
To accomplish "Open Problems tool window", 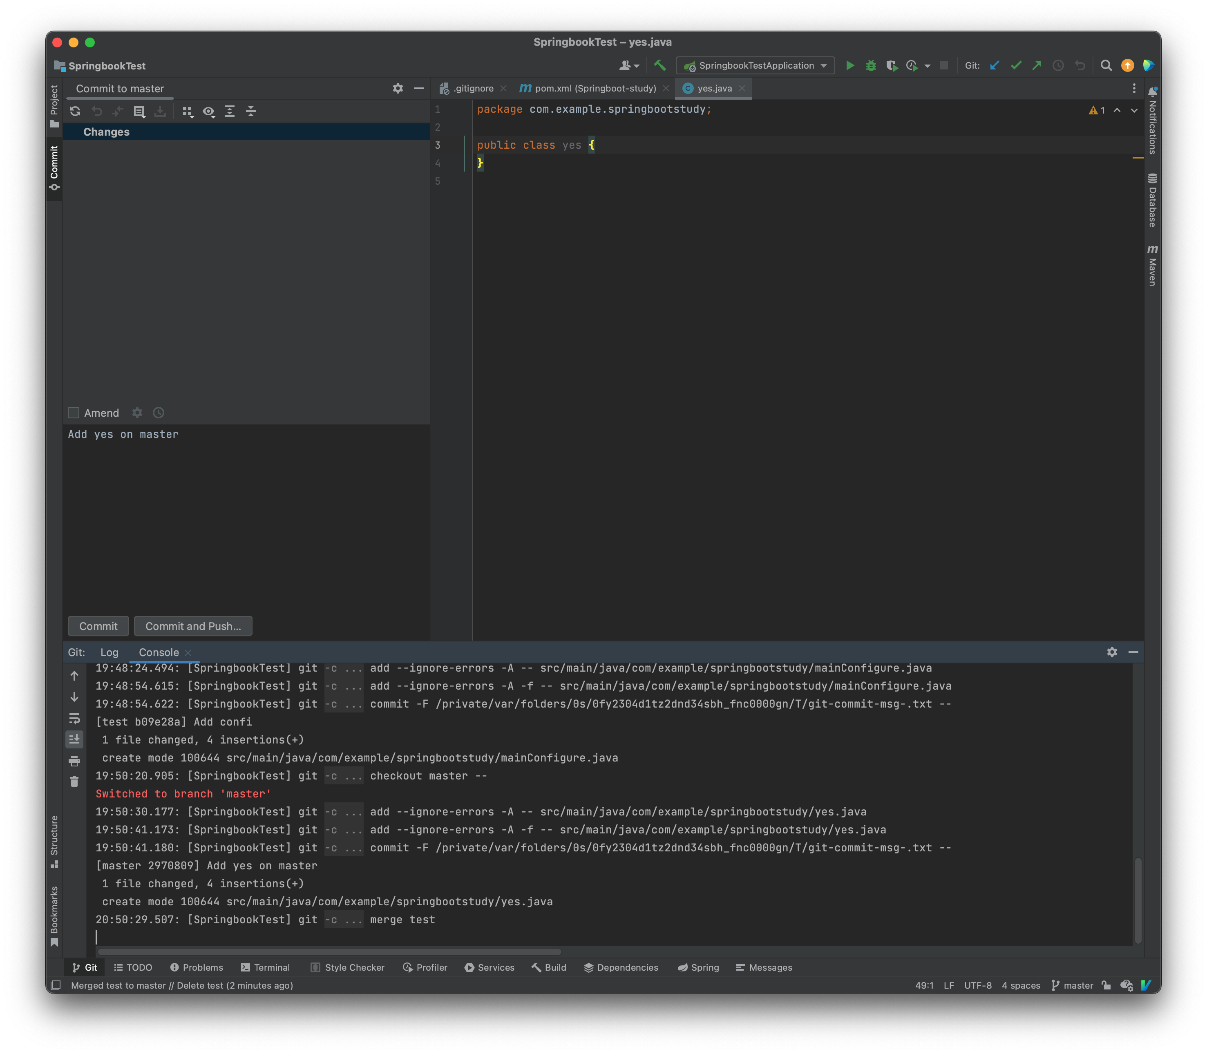I will coord(197,967).
